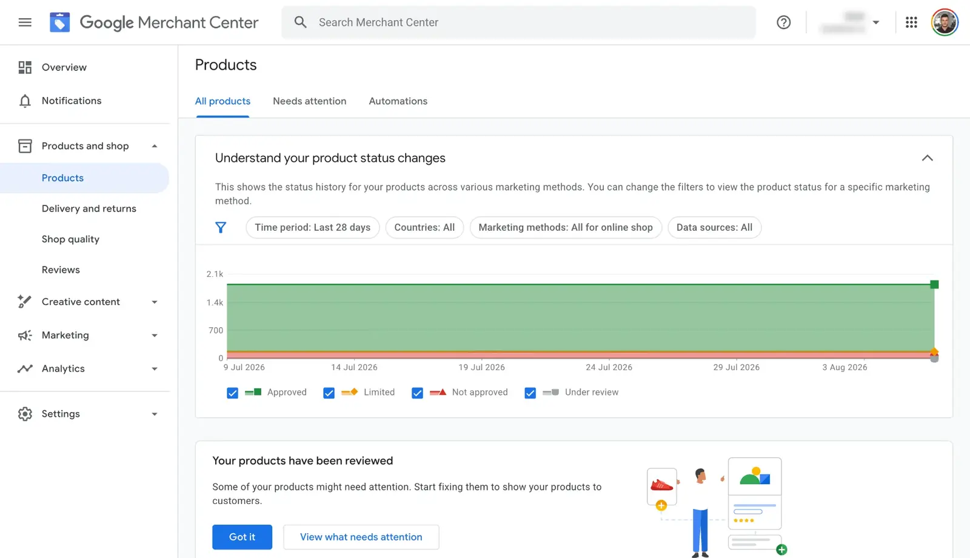Uncheck the Limited status checkbox
970x558 pixels.
coord(329,393)
